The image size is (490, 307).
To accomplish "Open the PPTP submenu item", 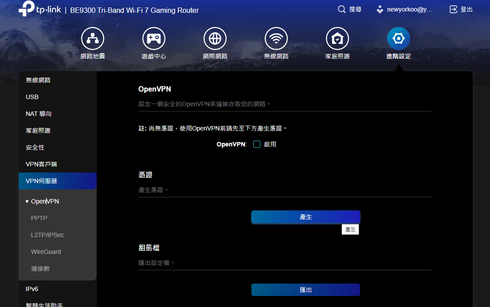I will coord(39,218).
